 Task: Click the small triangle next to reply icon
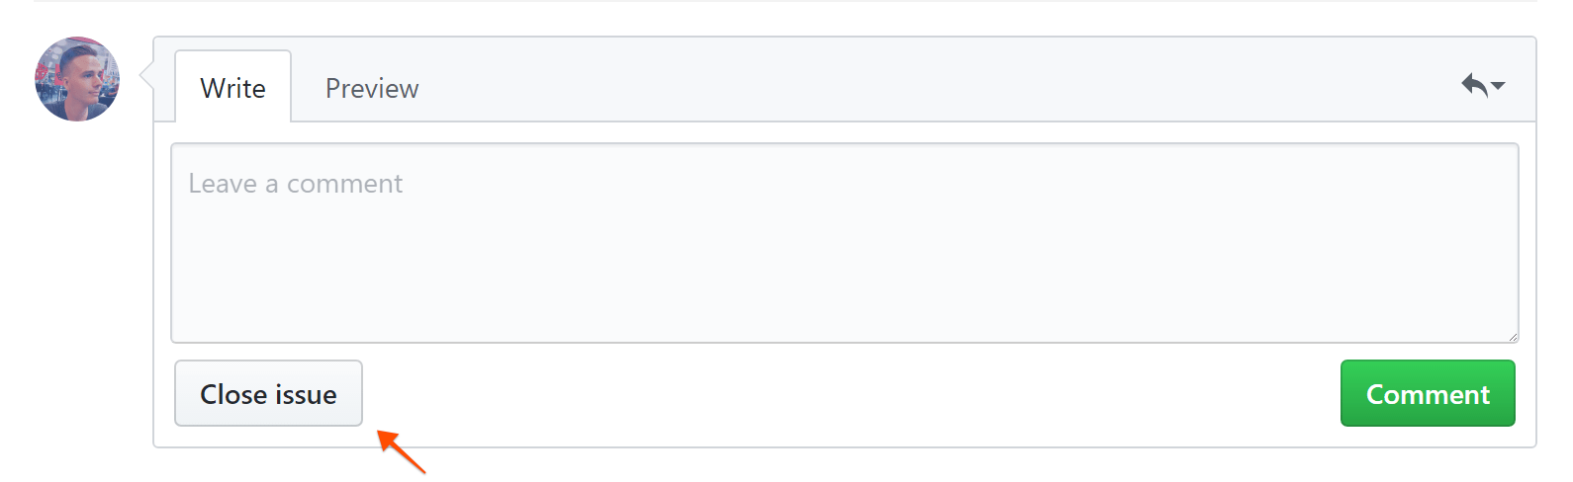1498,86
